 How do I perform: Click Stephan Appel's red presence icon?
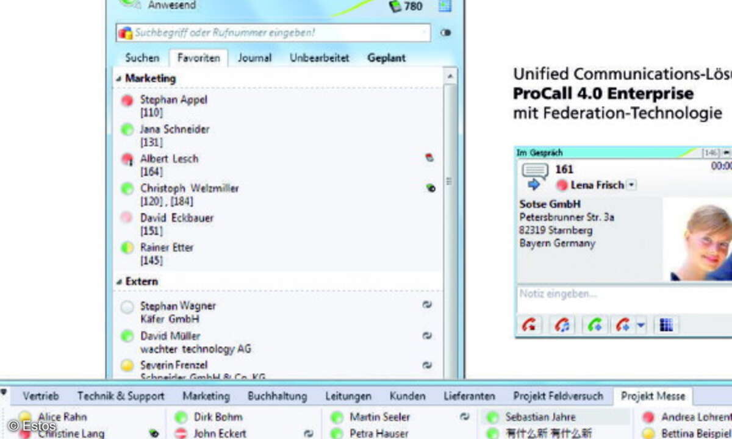[x=127, y=101]
